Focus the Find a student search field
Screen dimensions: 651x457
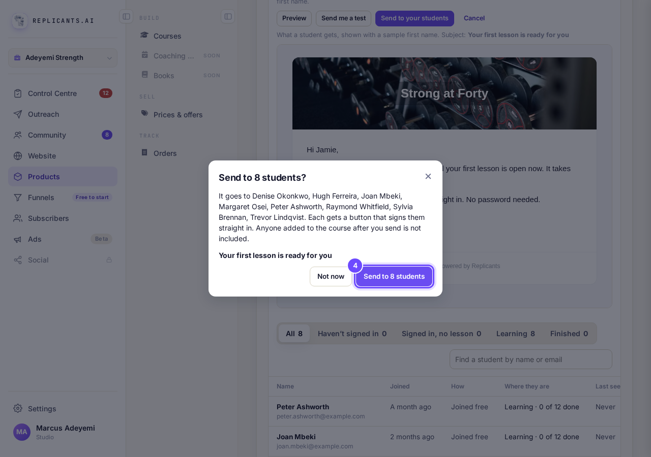pyautogui.click(x=531, y=360)
